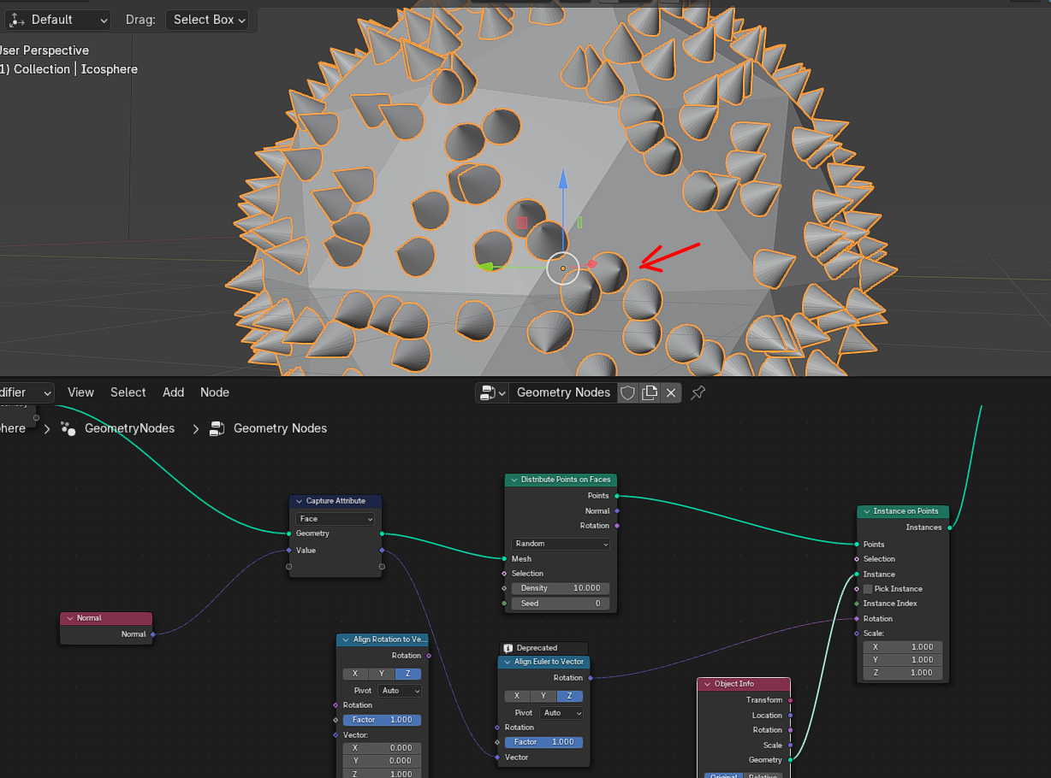Click the Density value field

pyautogui.click(x=561, y=588)
